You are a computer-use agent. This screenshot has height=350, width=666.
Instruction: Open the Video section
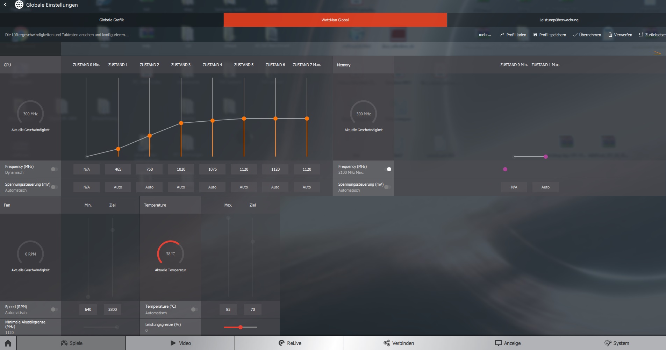(180, 343)
